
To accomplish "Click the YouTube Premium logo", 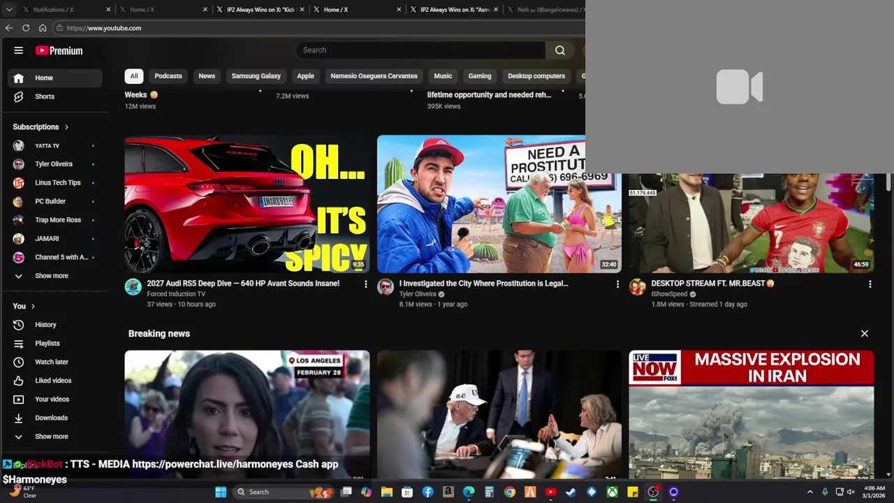I will point(59,50).
